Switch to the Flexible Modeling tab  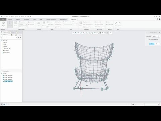tap(51, 19)
